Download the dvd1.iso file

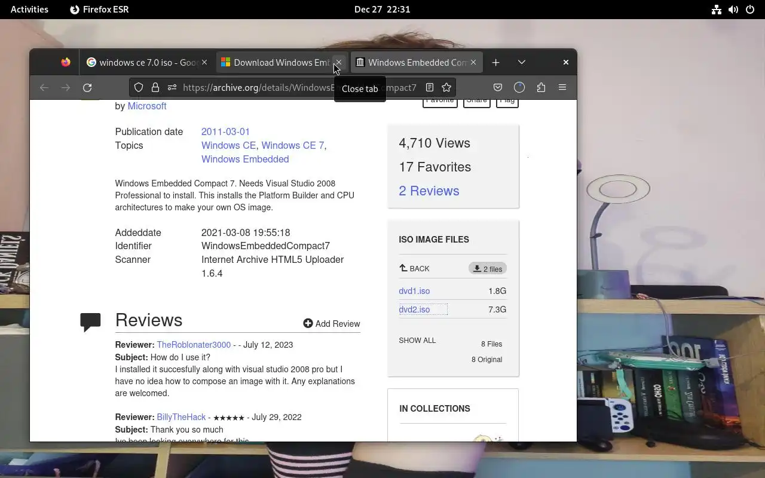(414, 291)
